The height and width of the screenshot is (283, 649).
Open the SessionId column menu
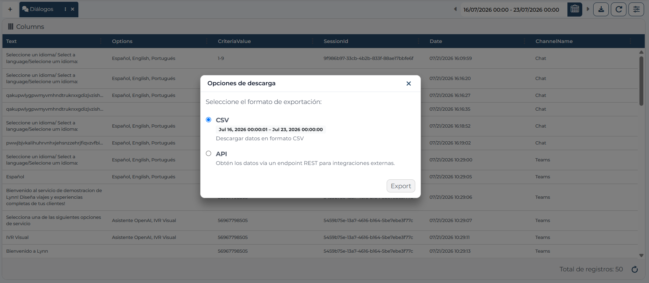419,41
